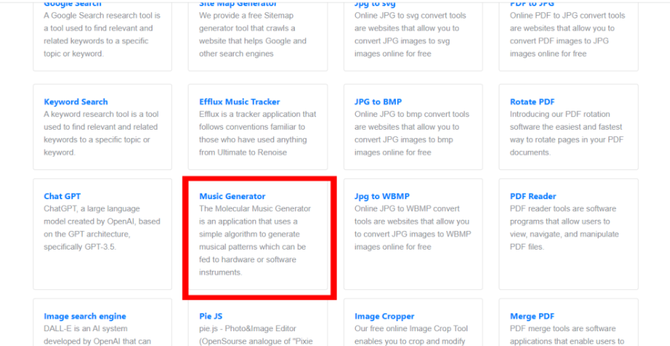Click the Google Search research tool description
The width and height of the screenshot is (670, 346).
click(x=102, y=34)
